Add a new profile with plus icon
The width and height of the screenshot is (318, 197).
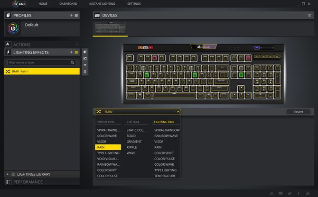71,15
